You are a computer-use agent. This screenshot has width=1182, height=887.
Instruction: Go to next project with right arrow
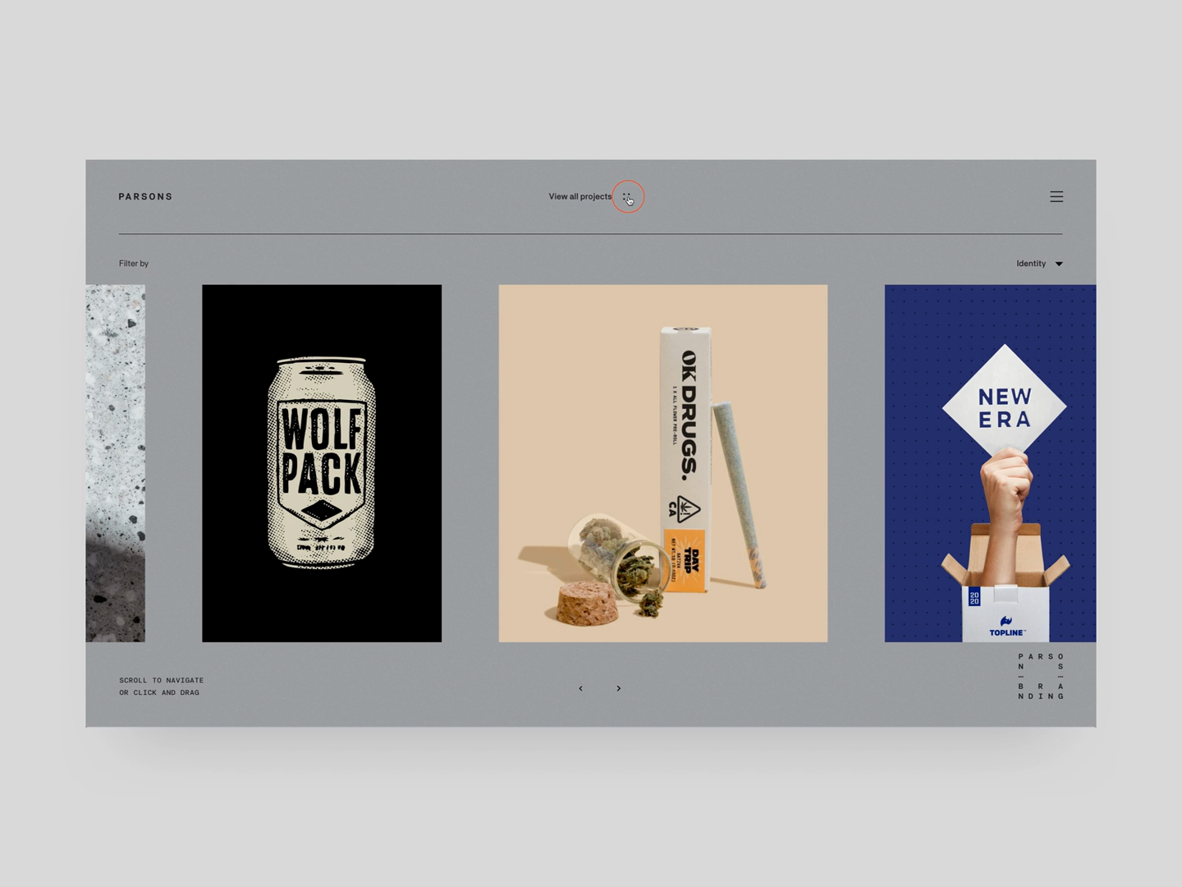click(x=618, y=688)
